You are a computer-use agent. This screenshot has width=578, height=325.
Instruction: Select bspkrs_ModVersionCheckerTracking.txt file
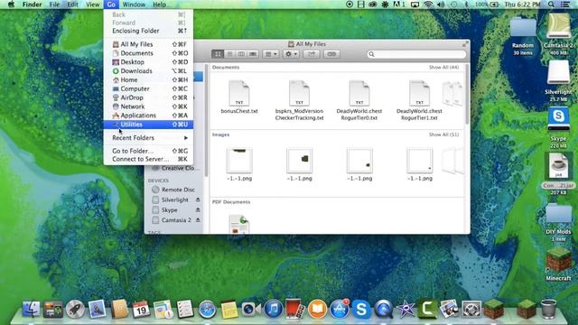click(x=299, y=100)
